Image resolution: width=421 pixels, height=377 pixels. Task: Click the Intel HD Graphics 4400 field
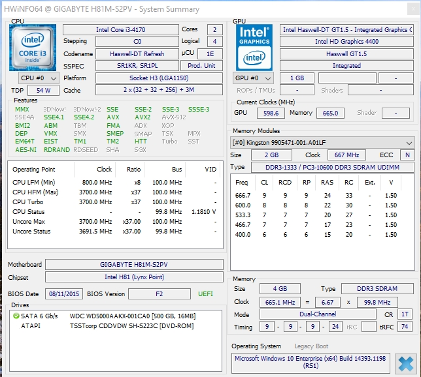[x=346, y=42]
